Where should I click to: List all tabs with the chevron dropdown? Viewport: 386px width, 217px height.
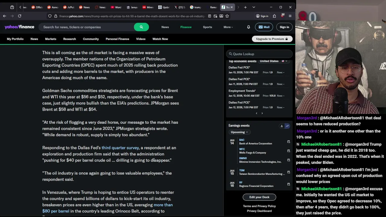tap(254, 7)
